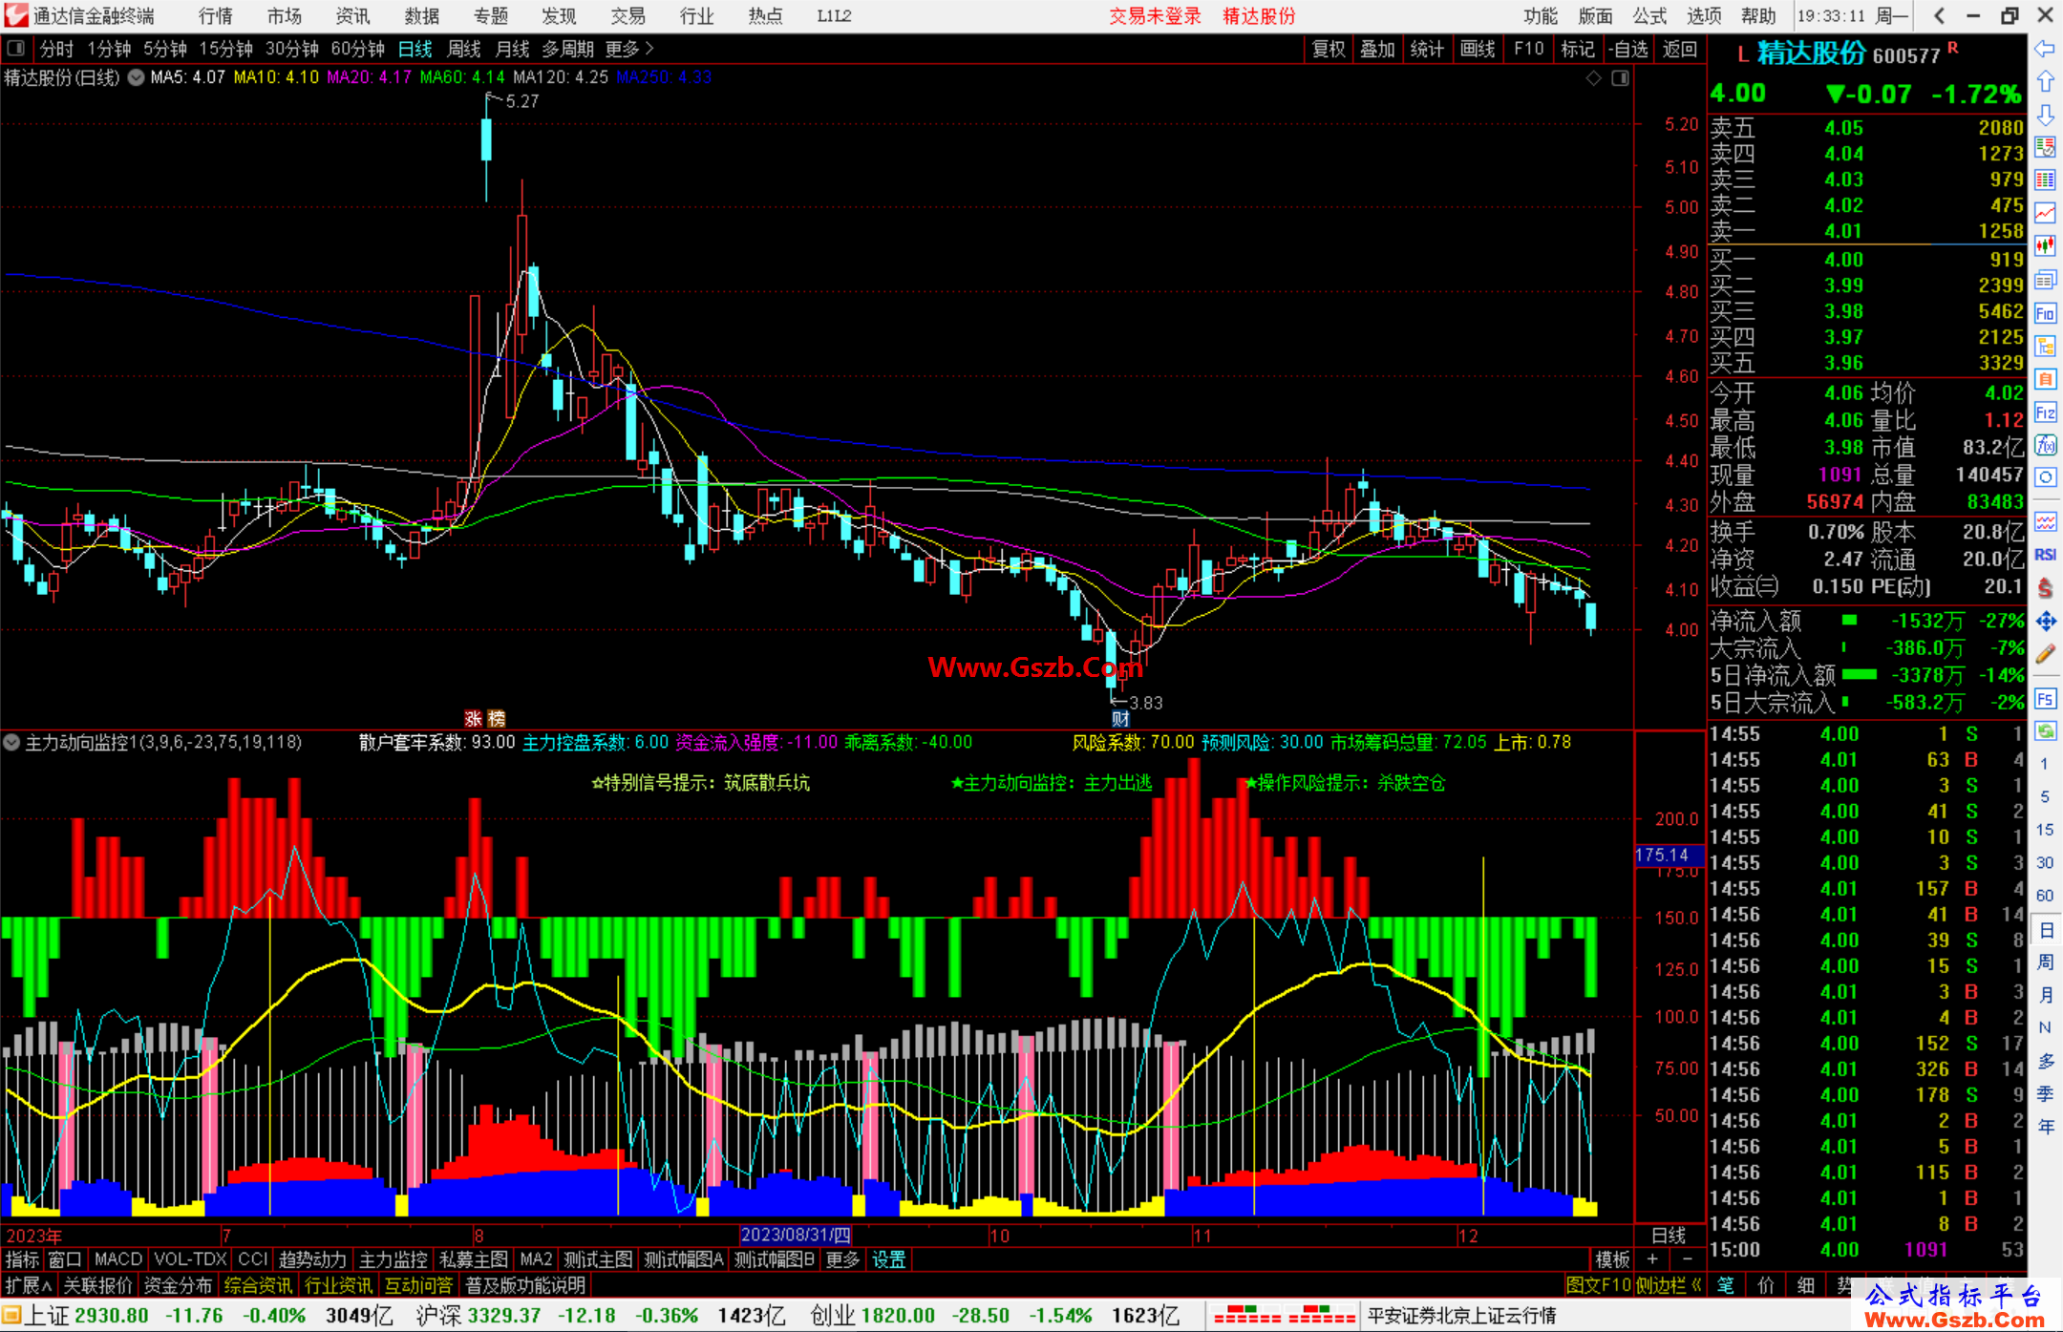Viewport: 2063px width, 1332px height.
Task: Open the F10 company info sidebar icon
Action: click(x=2045, y=313)
